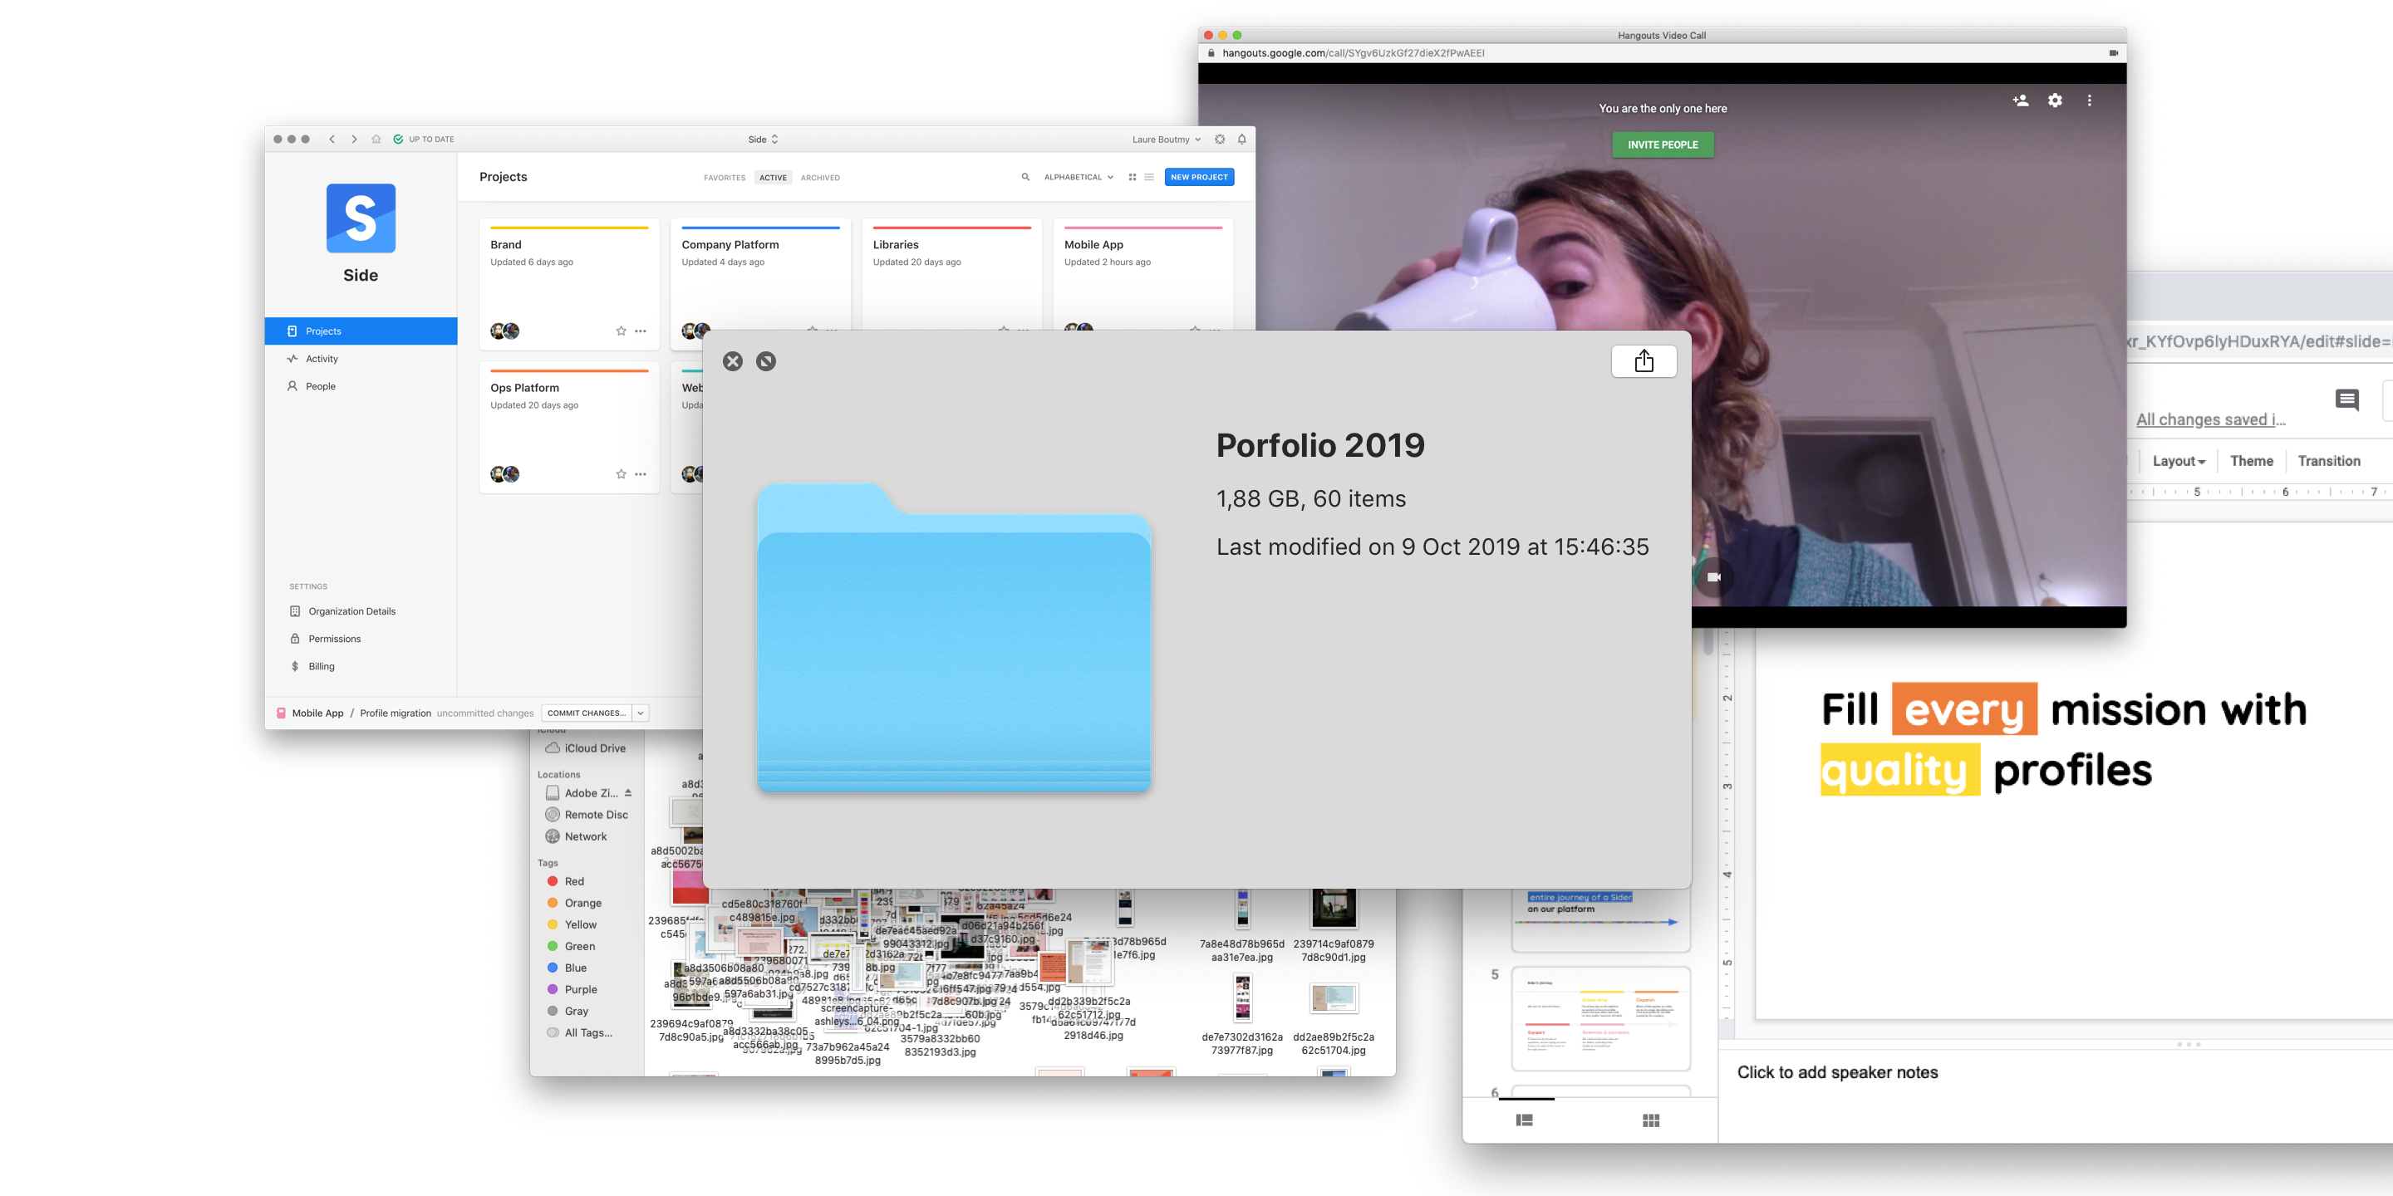Switch Slides to grid view
The width and height of the screenshot is (2393, 1196).
coord(1651,1120)
